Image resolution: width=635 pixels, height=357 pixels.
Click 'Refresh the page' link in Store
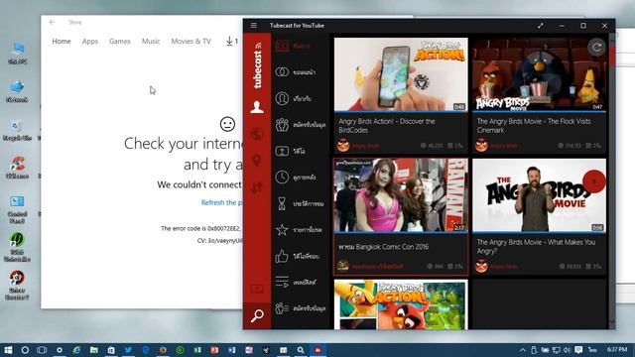coord(221,202)
